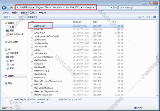Click the LoftSpline.dlm file icon

click(32, 53)
